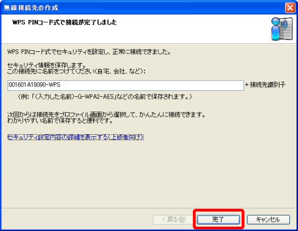The image size is (298, 231).
Task: Click the empty gray dialog area above buttons
Action: (x=148, y=175)
